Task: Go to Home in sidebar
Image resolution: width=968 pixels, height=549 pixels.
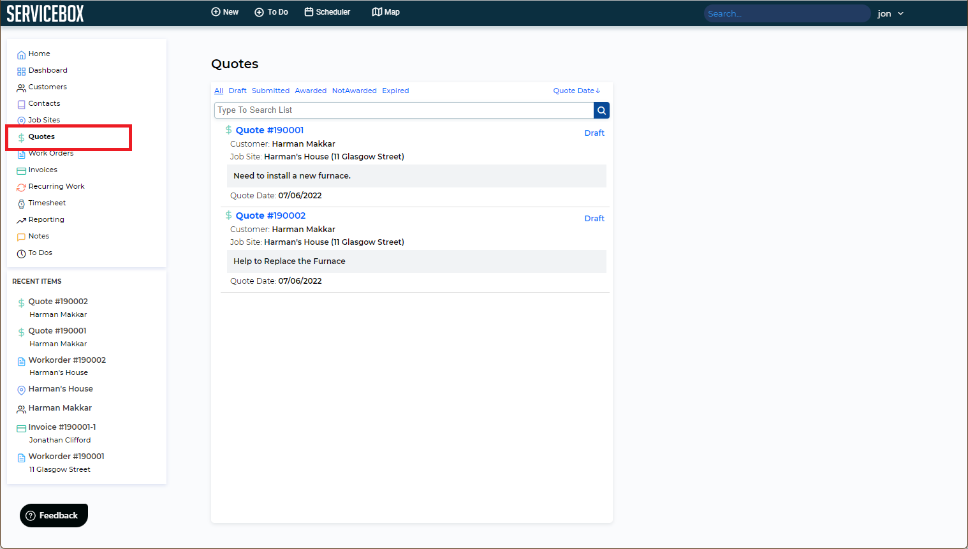Action: pos(39,54)
